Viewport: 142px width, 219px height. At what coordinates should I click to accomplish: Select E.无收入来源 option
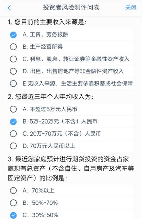coord(71,84)
